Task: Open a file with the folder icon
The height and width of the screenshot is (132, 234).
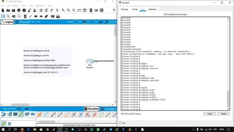Action: click(x=8, y=10)
